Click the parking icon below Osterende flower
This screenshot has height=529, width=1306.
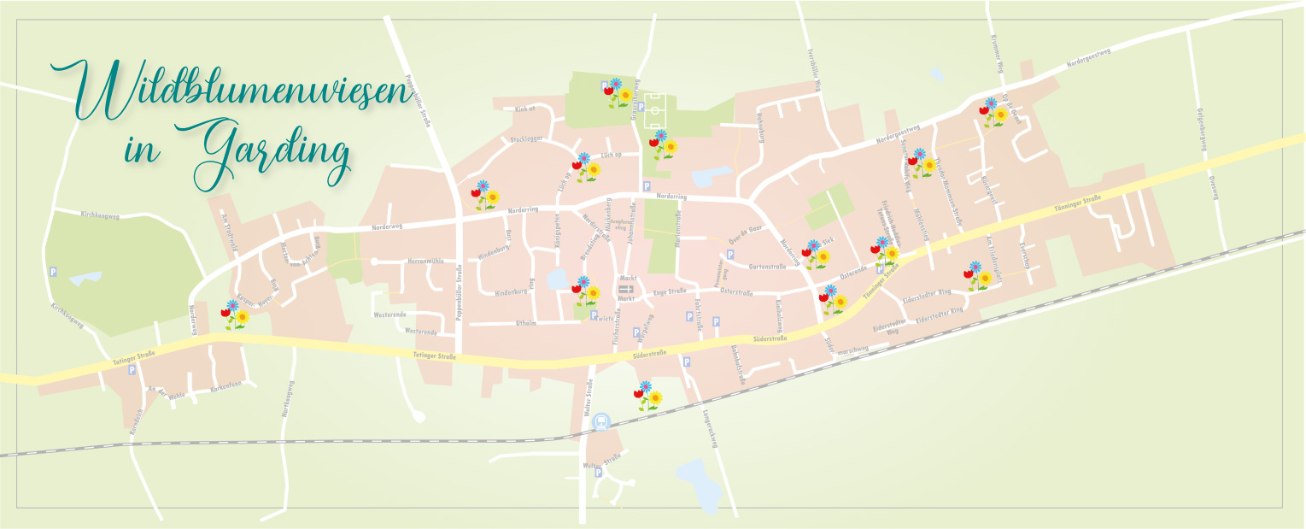[879, 269]
